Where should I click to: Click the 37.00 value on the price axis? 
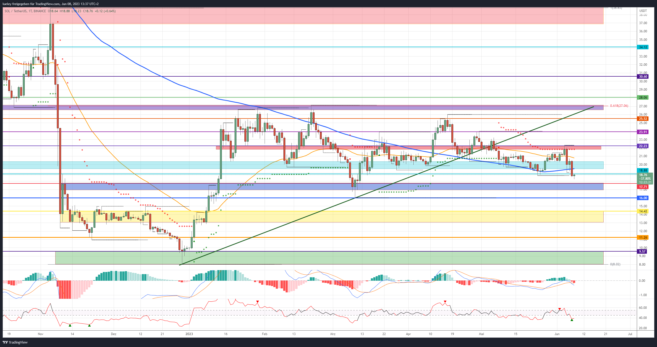pos(643,23)
